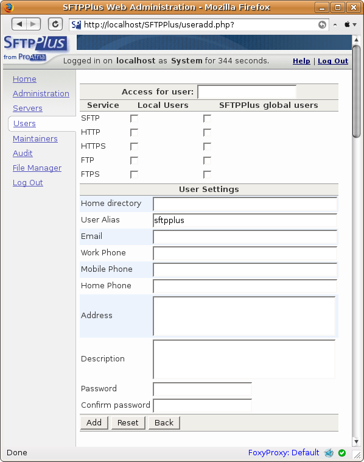Click inside the Address text area
This screenshot has width=364, height=462.
coord(244,316)
